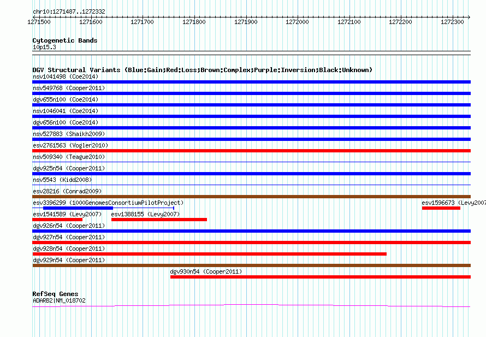The height and width of the screenshot is (337, 486).
Task: Open nsv1046041 (Coe2014) variant entry
Action: click(x=66, y=111)
